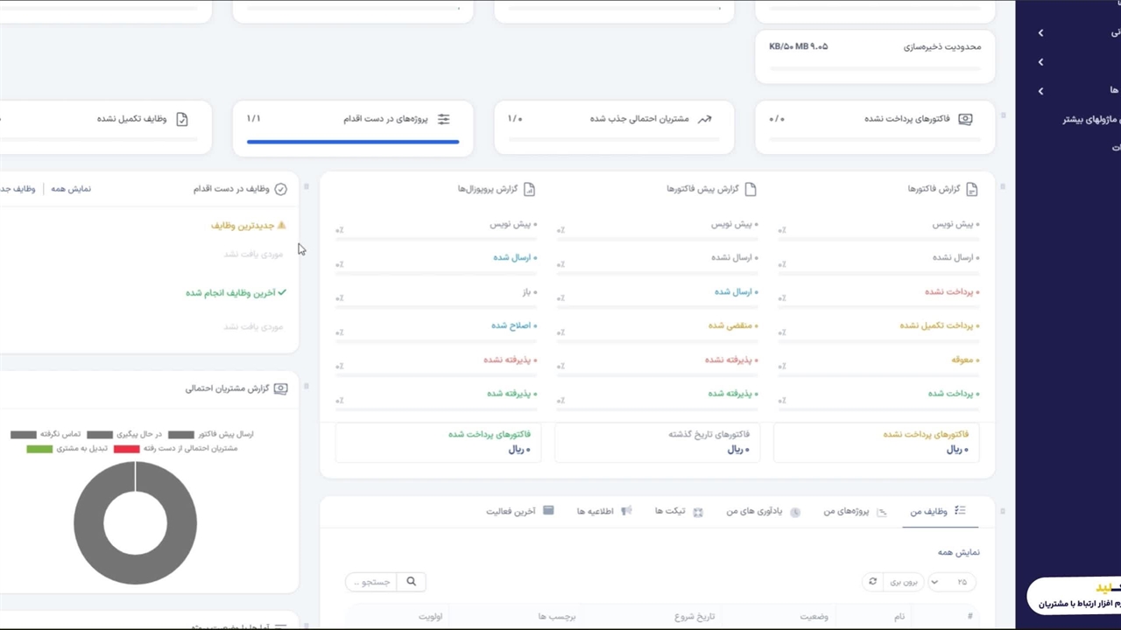This screenshot has height=630, width=1121.
Task: Open the 25 rows-per-page dropdown
Action: tap(951, 582)
